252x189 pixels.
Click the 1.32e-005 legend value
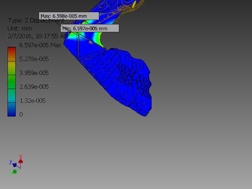pyautogui.click(x=32, y=101)
